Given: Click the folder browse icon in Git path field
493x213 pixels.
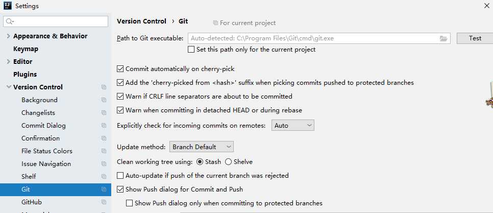Looking at the screenshot, I should tap(443, 38).
